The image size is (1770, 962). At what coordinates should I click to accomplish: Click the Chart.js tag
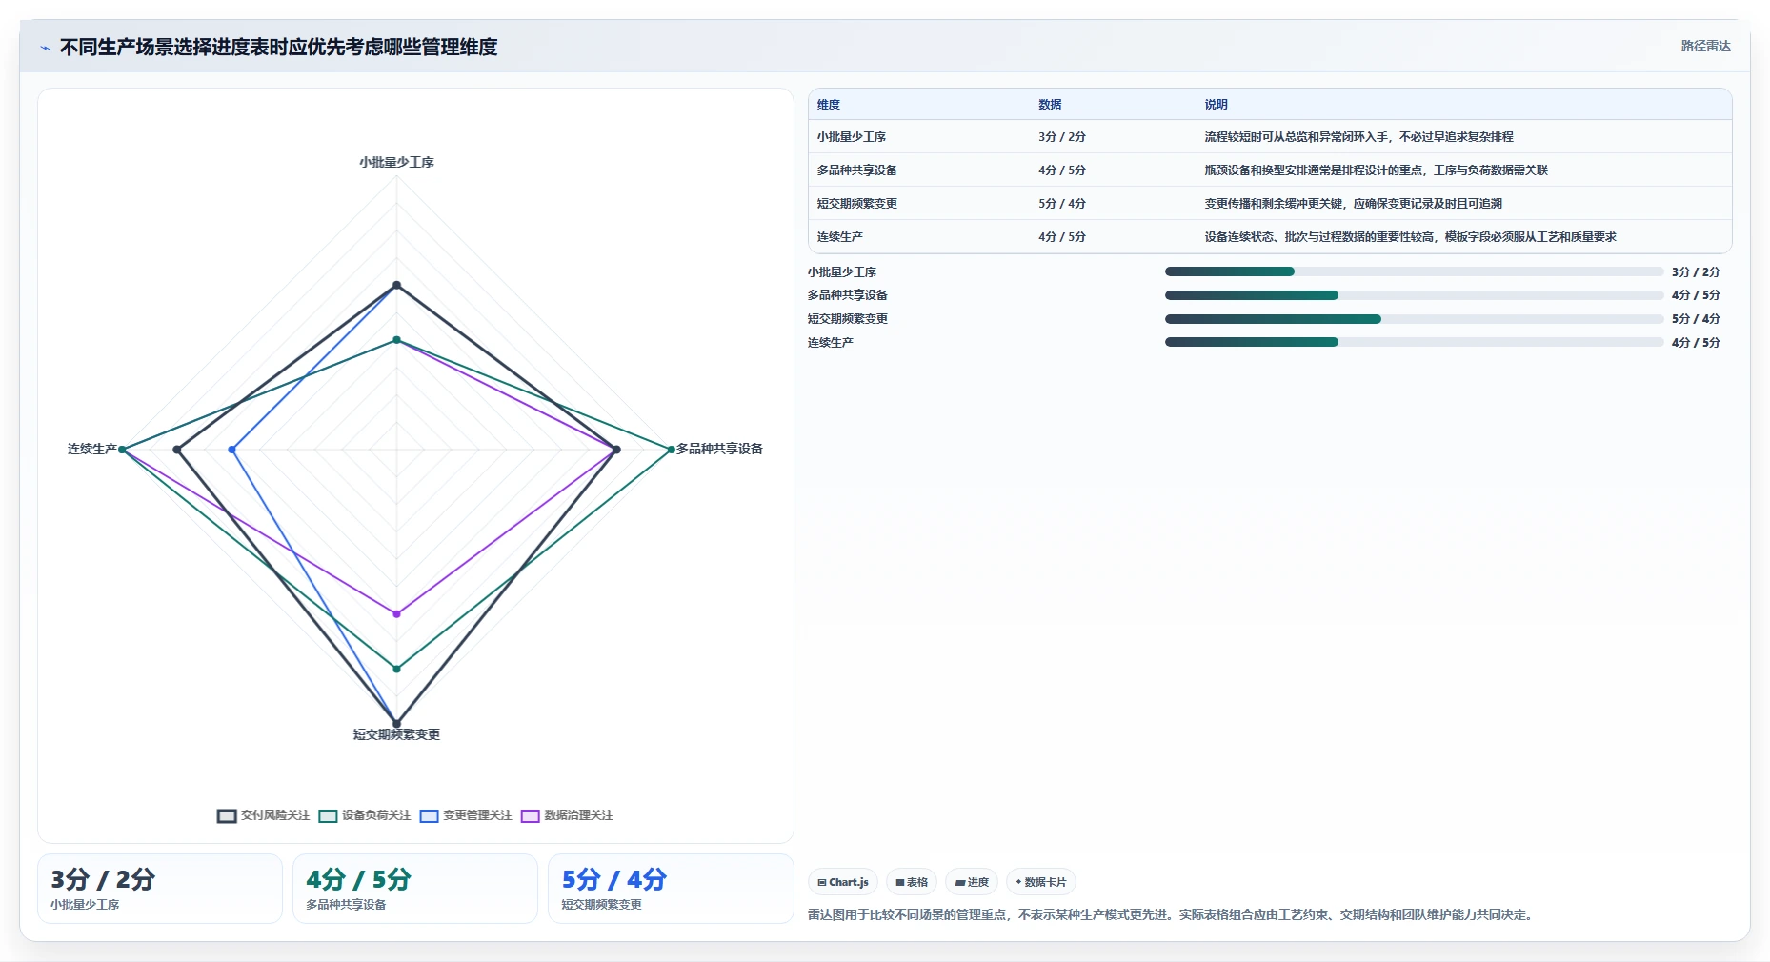tap(843, 882)
